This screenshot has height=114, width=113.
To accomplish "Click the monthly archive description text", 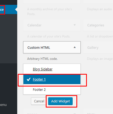I will click(50, 12).
